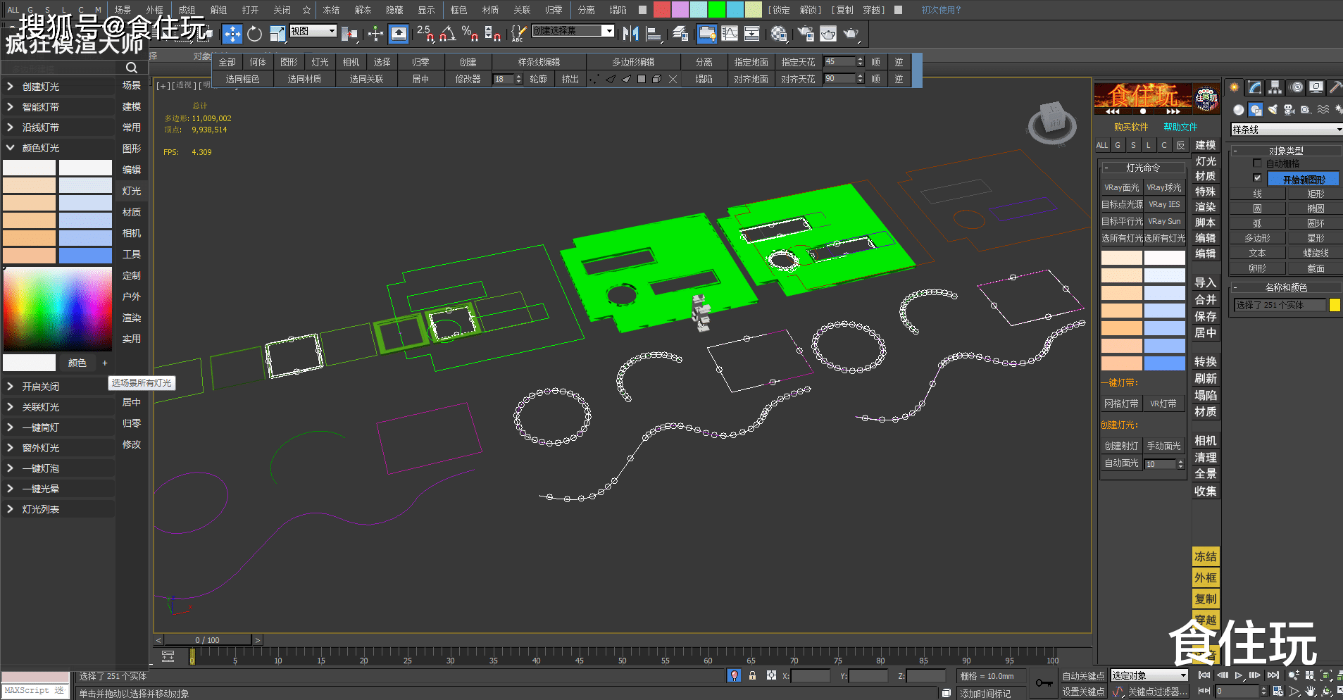Open Edit Named Selection Sets icon
This screenshot has width=1343, height=700.
pyautogui.click(x=518, y=33)
